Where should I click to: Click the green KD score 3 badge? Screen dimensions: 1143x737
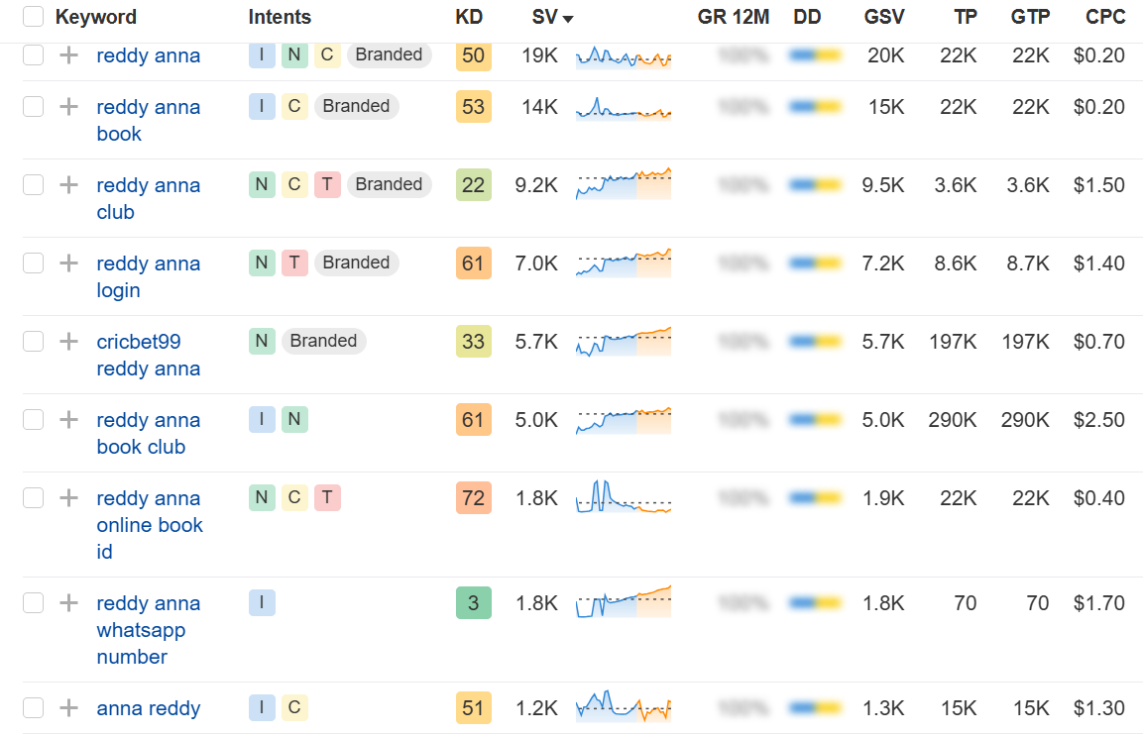[x=473, y=603]
